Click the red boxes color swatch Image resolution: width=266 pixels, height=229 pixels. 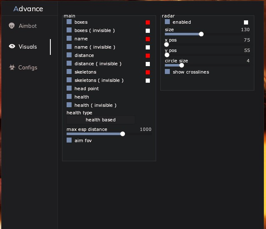point(148,22)
